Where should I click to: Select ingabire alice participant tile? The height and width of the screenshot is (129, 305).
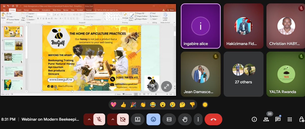click(x=201, y=26)
